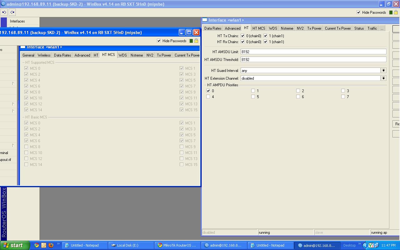Uncheck HT AMPDU priority 0
This screenshot has height=250, width=400.
pos(208,91)
